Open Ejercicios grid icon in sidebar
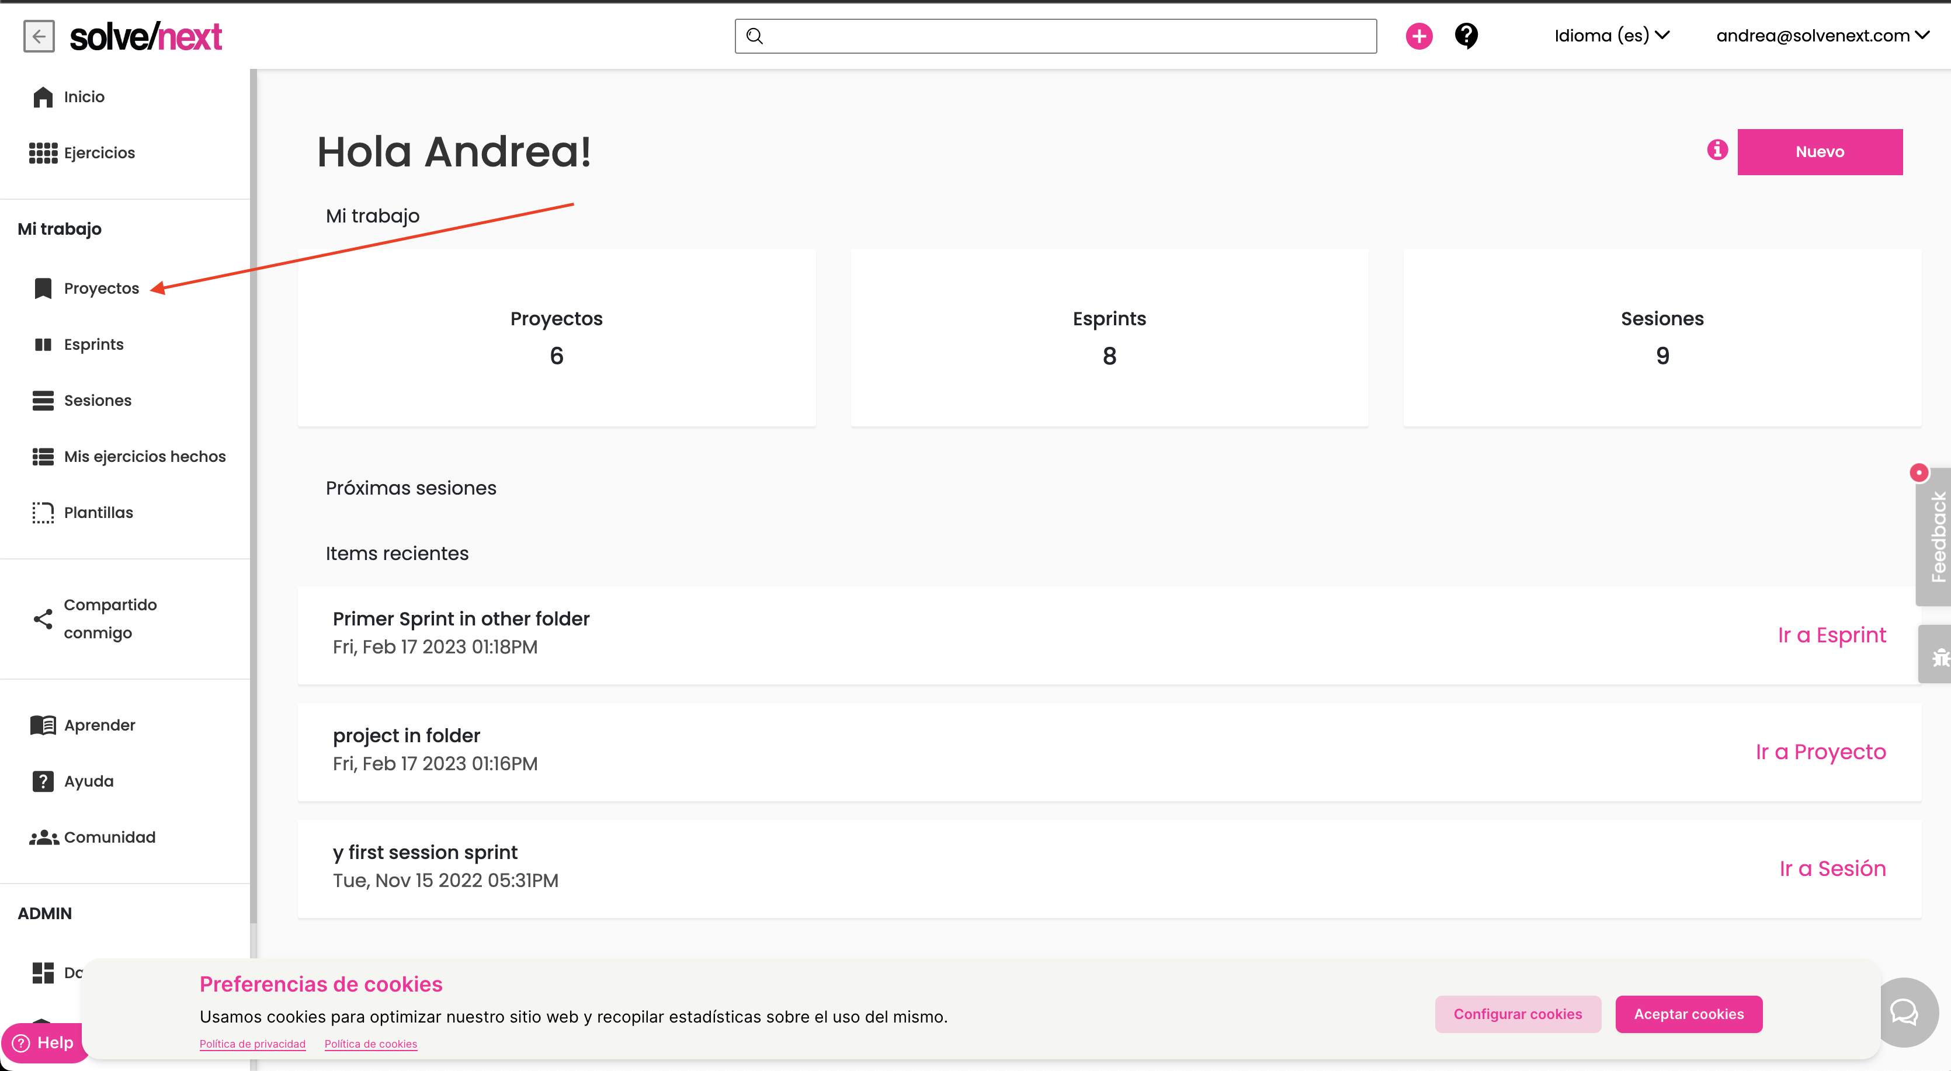 (x=43, y=153)
